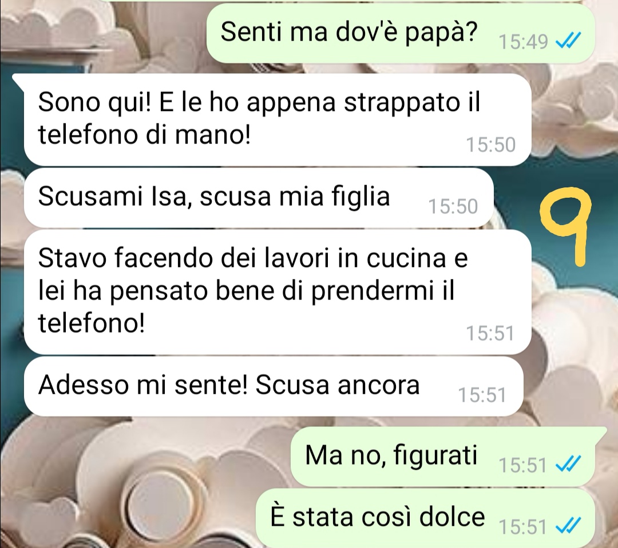618x548 pixels.
Task: Tap the 15:50 timestamp beside 'scusa mia figlia'
Action: [x=453, y=206]
